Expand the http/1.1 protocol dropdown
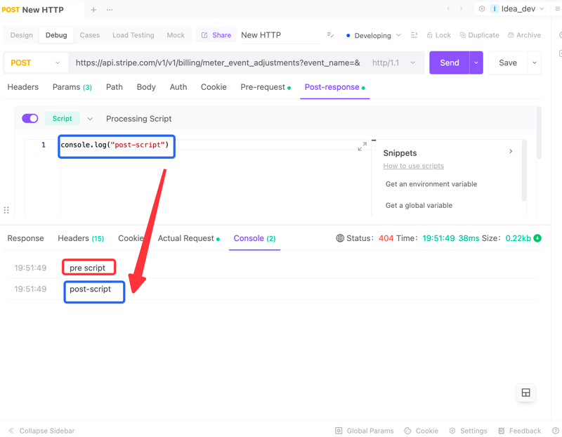Screen dimensions: 562x437 tap(390, 63)
